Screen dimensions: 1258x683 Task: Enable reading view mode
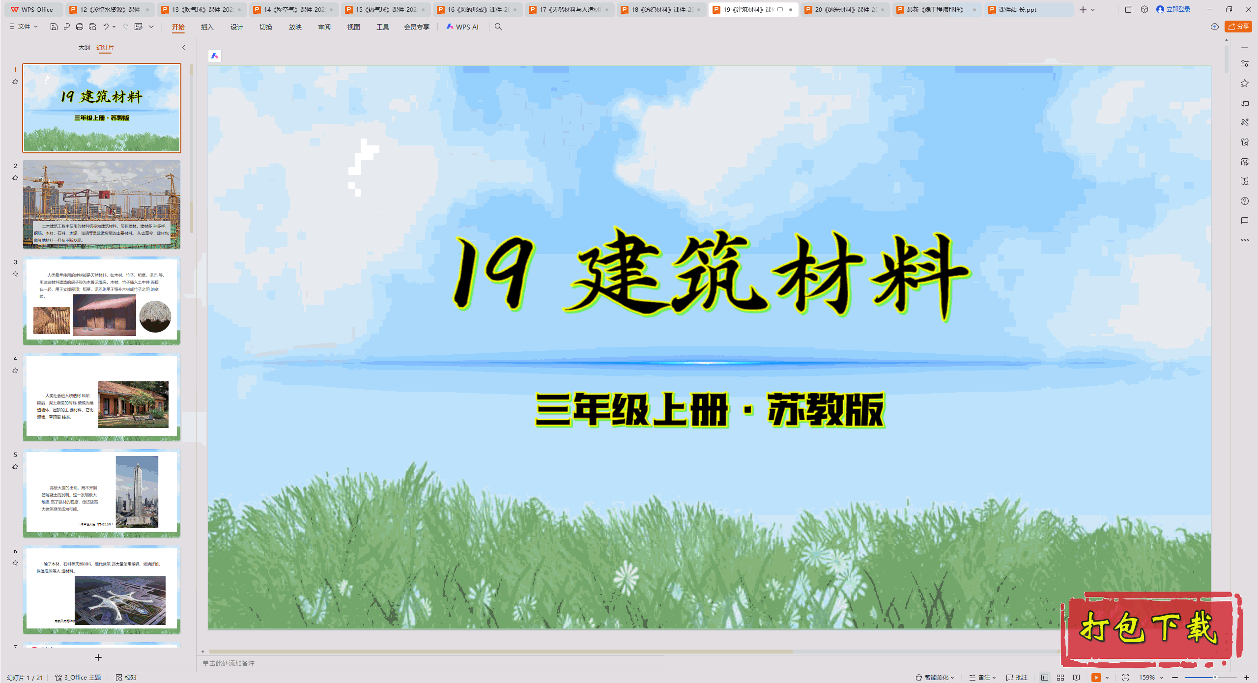(x=1076, y=677)
